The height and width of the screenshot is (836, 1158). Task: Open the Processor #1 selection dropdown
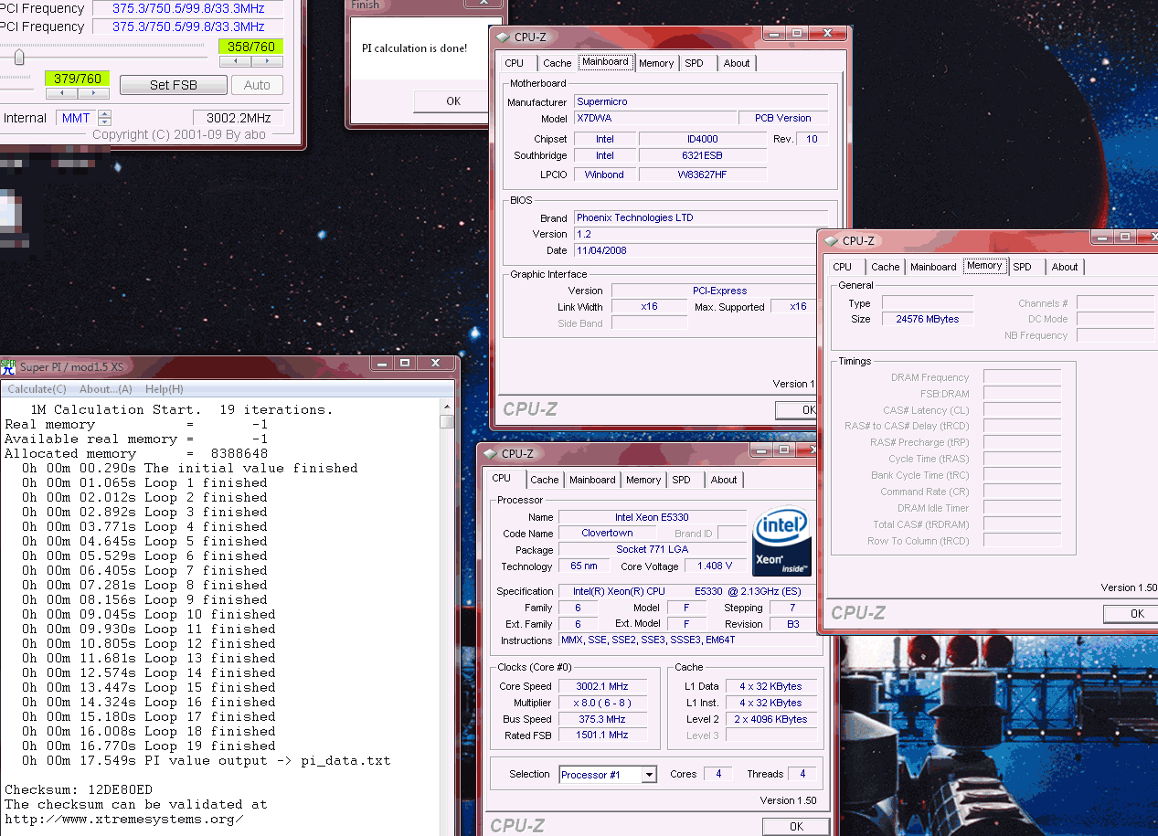tap(648, 775)
